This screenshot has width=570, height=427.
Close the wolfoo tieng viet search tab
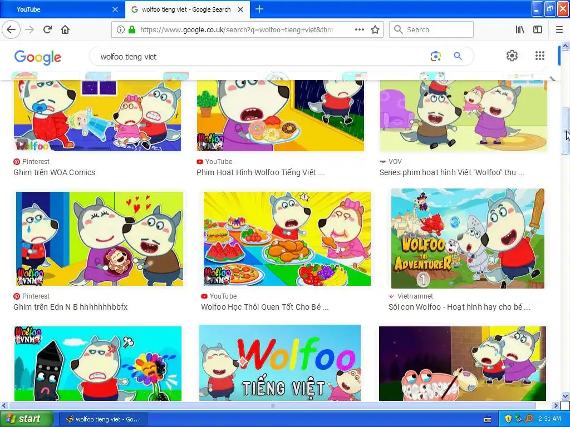click(x=240, y=9)
